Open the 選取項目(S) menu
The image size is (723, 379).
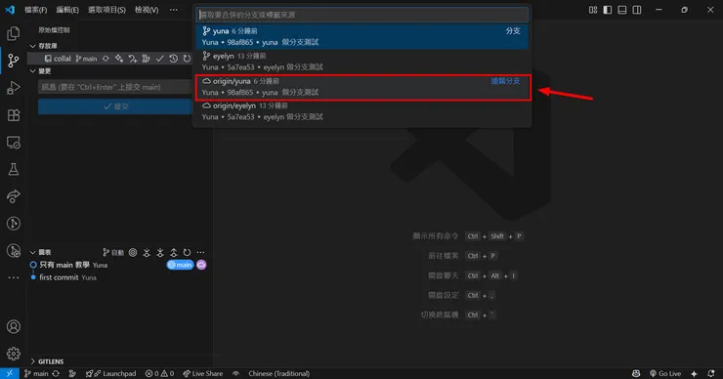(x=106, y=10)
